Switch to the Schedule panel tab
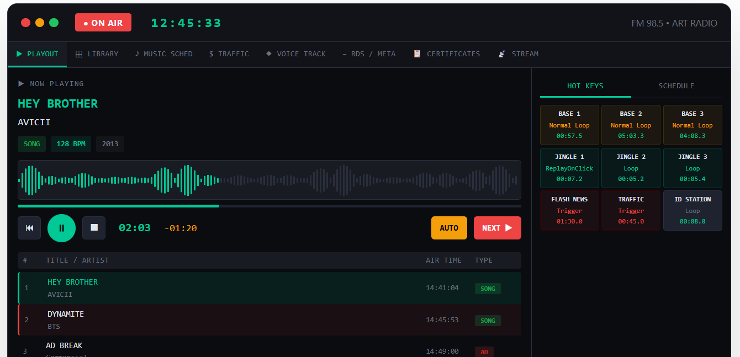 [676, 86]
